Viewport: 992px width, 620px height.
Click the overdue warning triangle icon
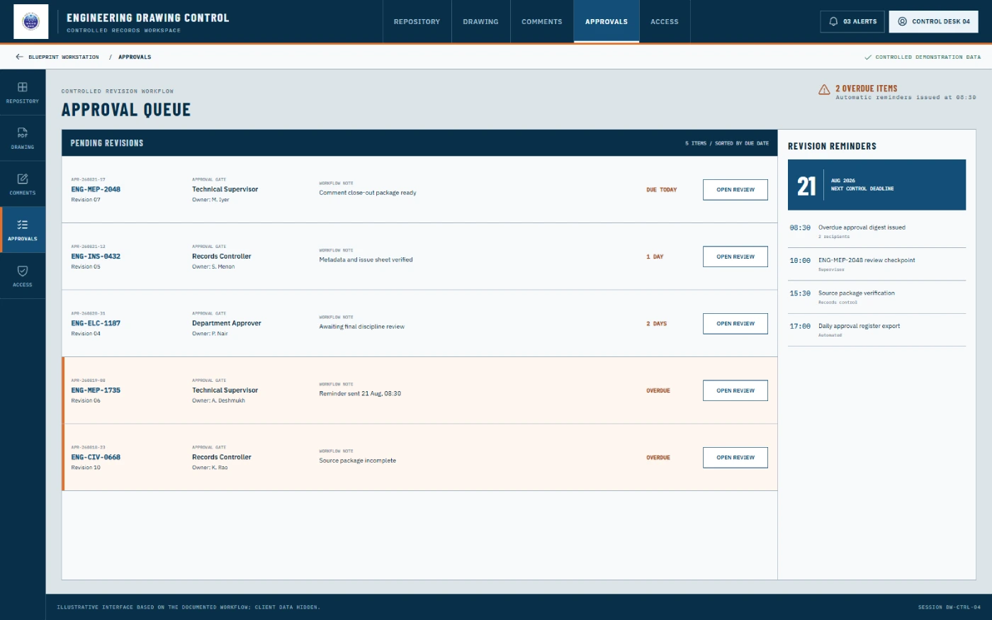coord(824,90)
